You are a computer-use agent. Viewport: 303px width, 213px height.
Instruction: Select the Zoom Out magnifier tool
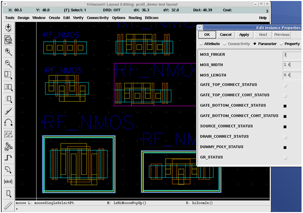pyautogui.click(x=8, y=63)
